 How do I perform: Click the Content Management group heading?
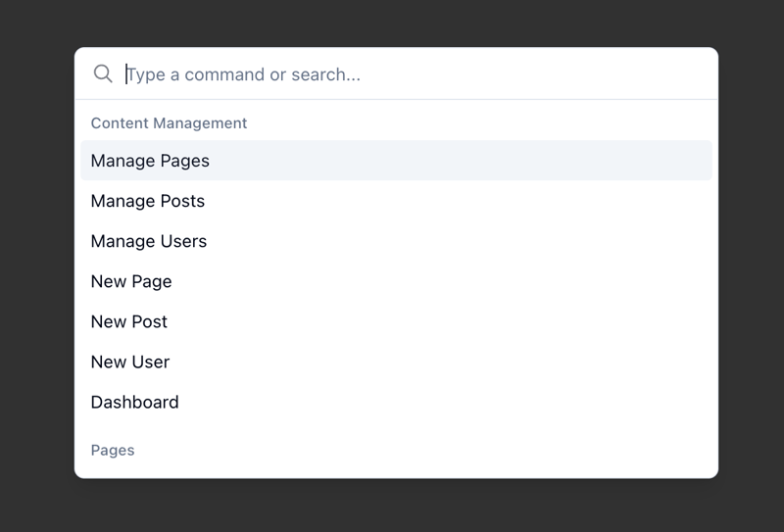tap(169, 123)
